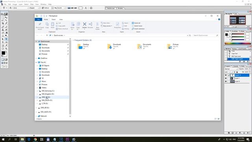The width and height of the screenshot is (252, 142).
Task: Open the Regular font style dropdown
Action: 35,8
